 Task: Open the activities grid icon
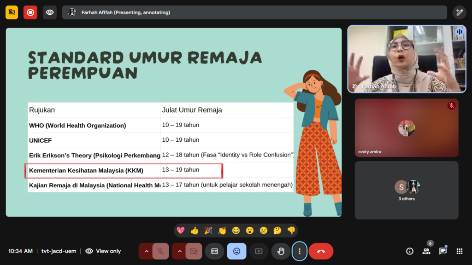(460, 251)
